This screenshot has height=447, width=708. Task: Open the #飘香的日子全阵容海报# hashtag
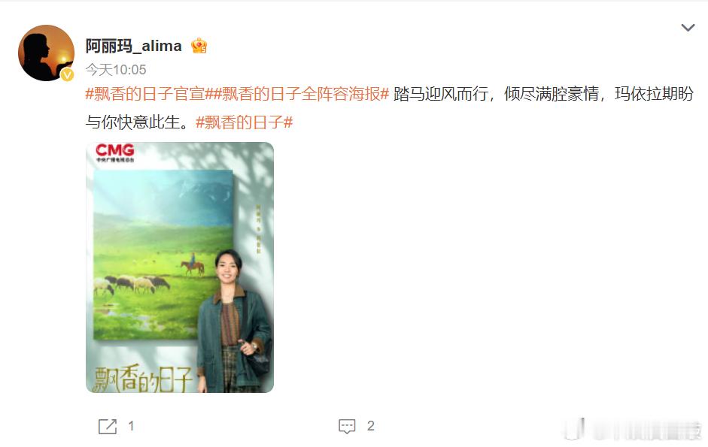point(297,94)
